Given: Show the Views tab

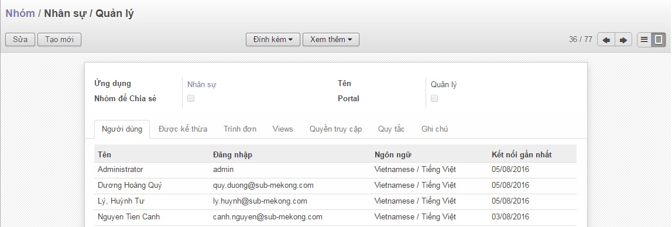Looking at the screenshot, I should (x=283, y=129).
